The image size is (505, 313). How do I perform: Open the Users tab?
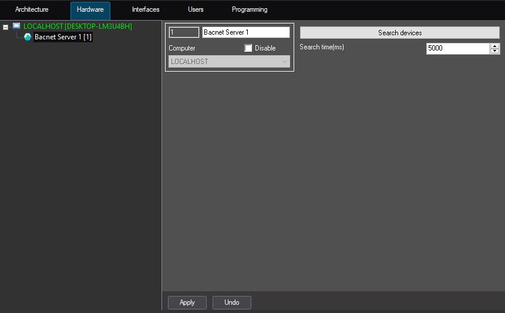point(196,9)
